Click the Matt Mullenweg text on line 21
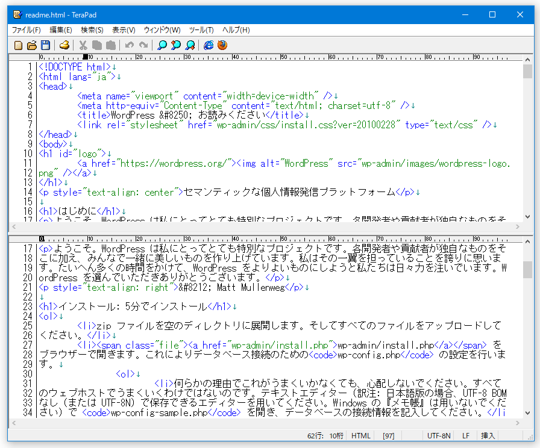Screen dimensions: 540x448 251,287
